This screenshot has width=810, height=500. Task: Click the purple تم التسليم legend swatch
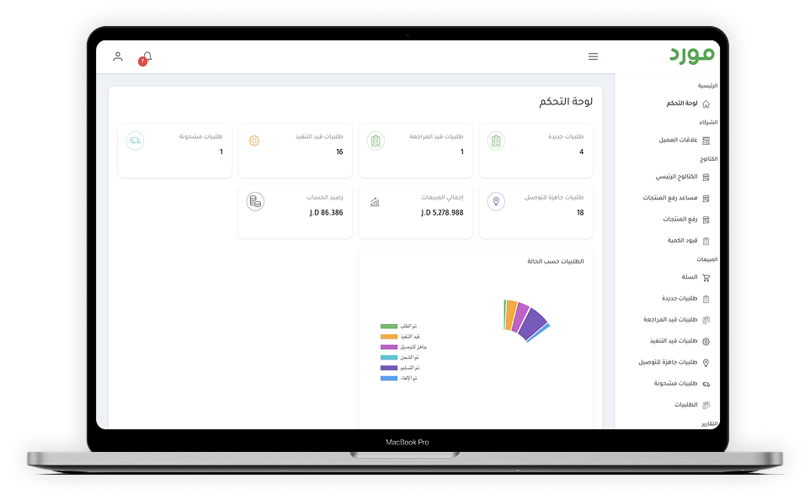tap(389, 368)
